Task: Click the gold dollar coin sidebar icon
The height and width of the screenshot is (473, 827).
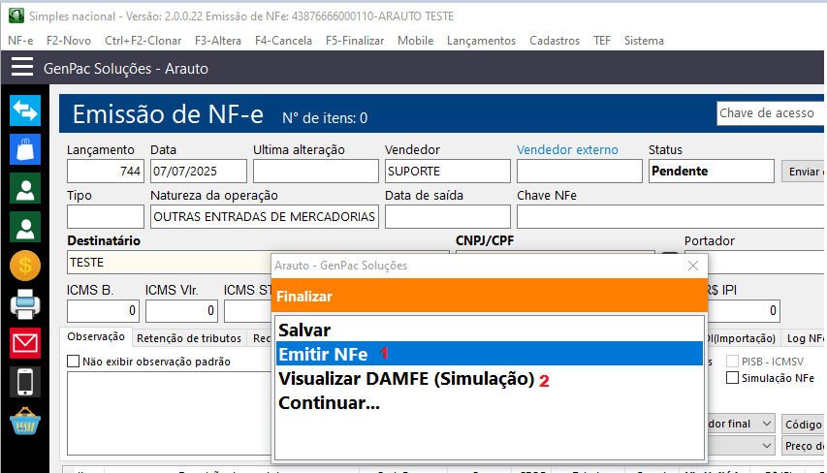Action: 24,266
